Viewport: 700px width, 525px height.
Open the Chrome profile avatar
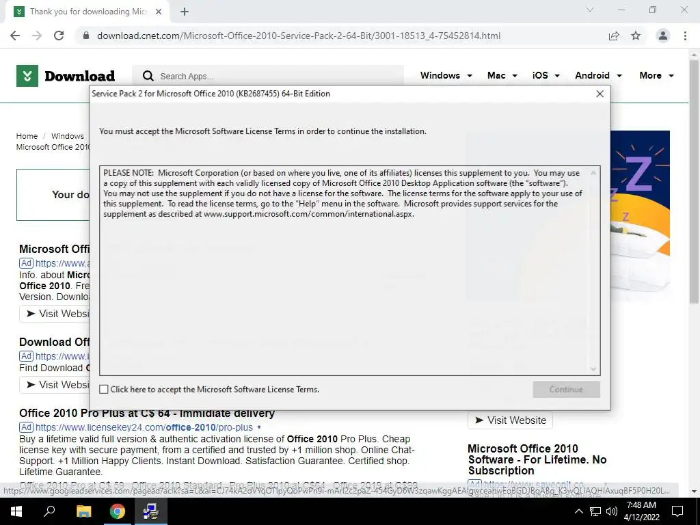(x=663, y=36)
